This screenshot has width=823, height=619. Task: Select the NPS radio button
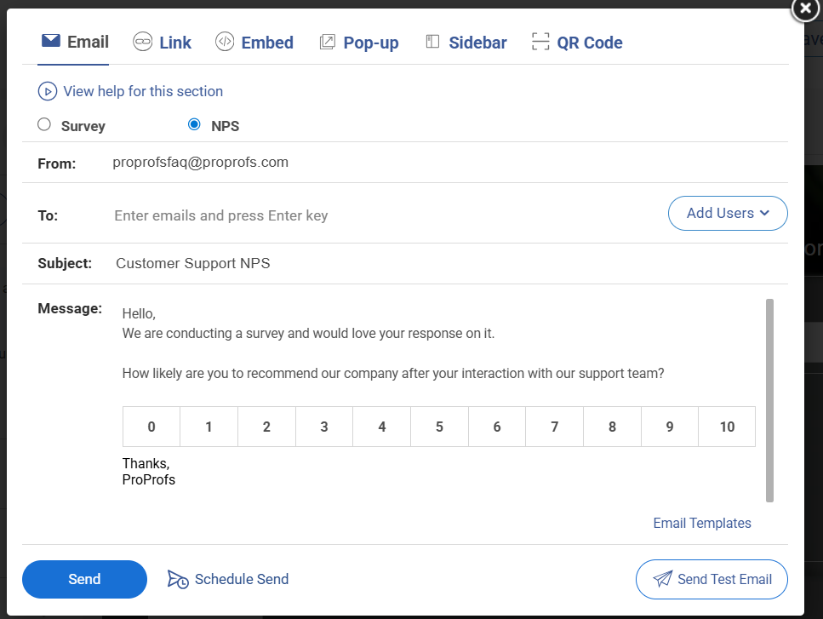click(194, 124)
